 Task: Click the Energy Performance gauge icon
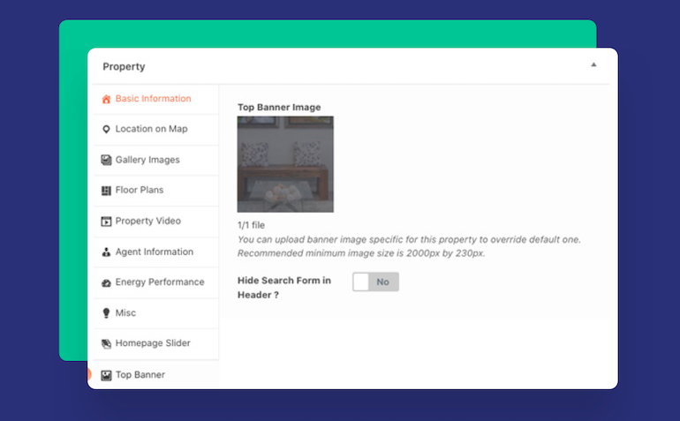pyautogui.click(x=106, y=282)
